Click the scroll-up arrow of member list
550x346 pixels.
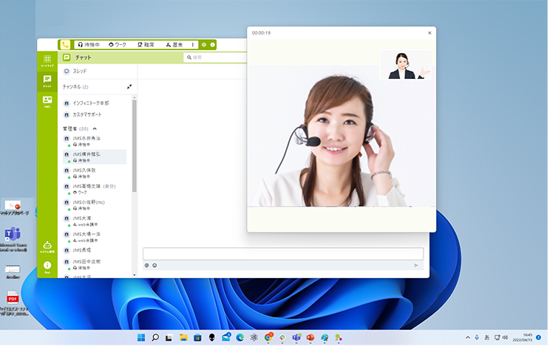135,97
